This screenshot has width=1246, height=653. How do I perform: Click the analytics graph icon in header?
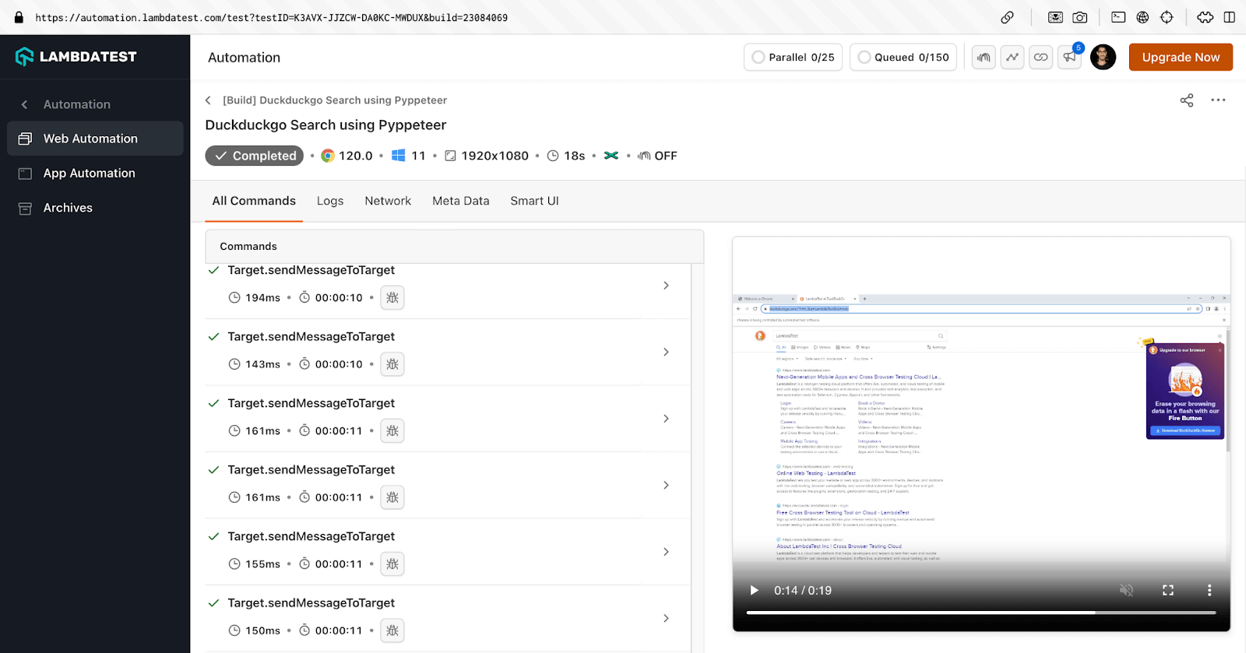coord(1012,57)
